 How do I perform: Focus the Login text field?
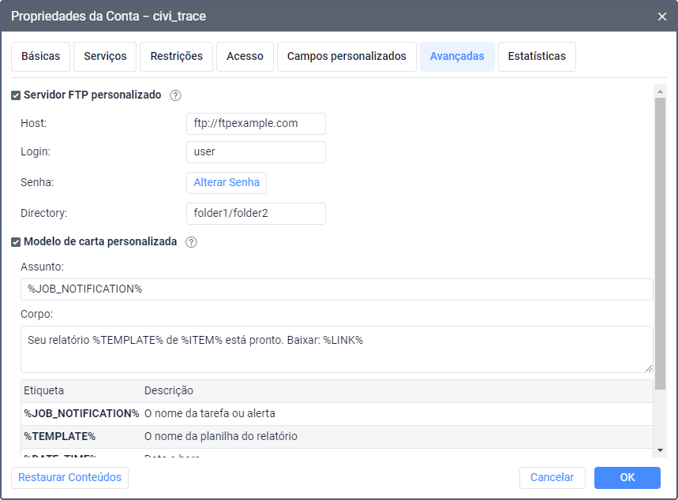click(x=256, y=151)
